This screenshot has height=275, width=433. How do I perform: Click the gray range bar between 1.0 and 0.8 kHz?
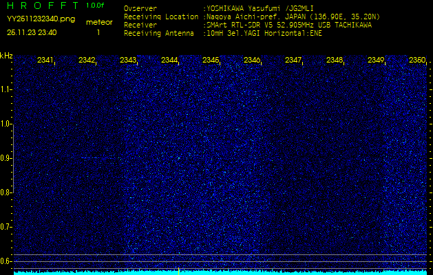click(14, 159)
